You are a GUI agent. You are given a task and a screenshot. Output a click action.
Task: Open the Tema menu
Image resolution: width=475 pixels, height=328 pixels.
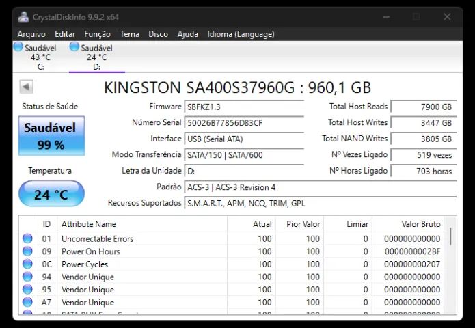129,34
